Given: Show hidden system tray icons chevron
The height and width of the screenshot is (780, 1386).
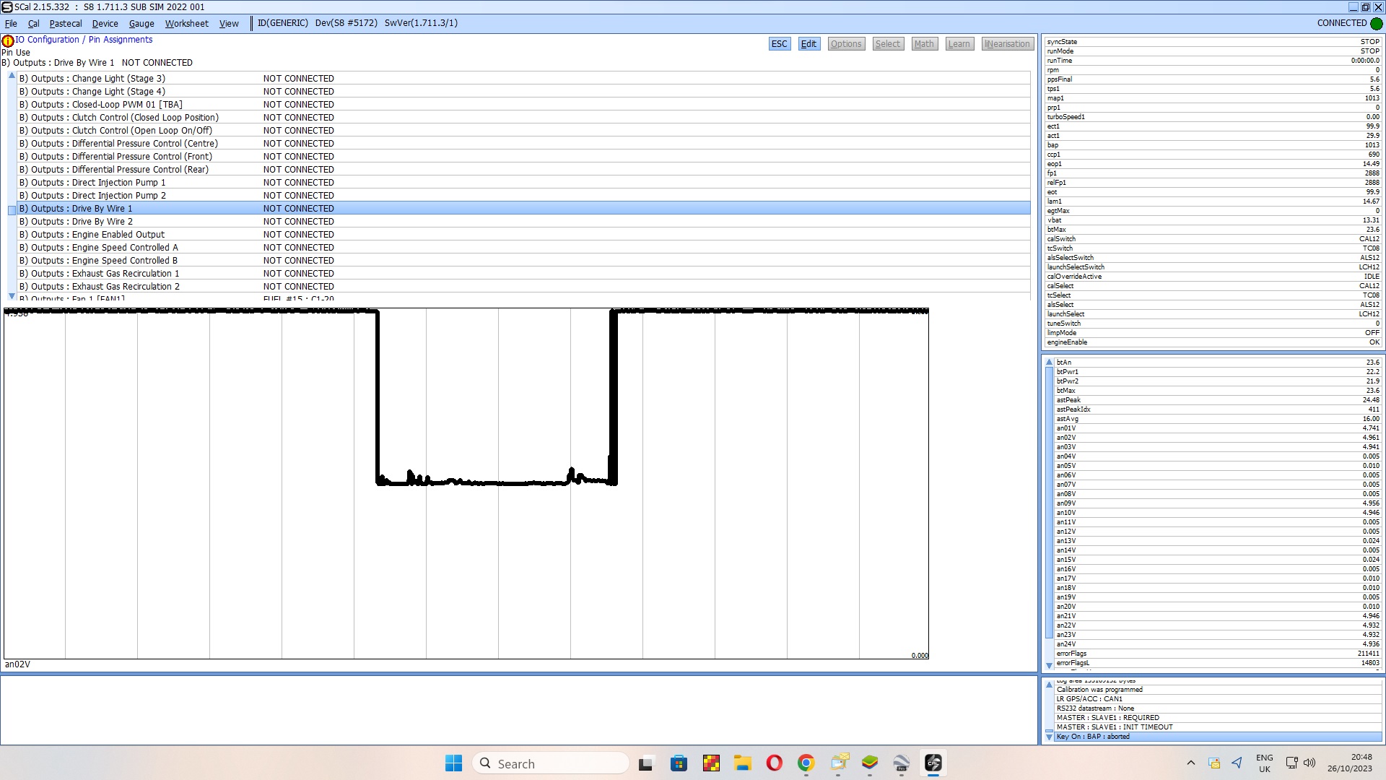Looking at the screenshot, I should (1191, 763).
